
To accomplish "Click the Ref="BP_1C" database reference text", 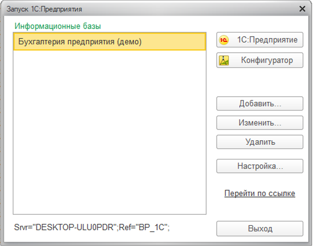I will pyautogui.click(x=143, y=227).
